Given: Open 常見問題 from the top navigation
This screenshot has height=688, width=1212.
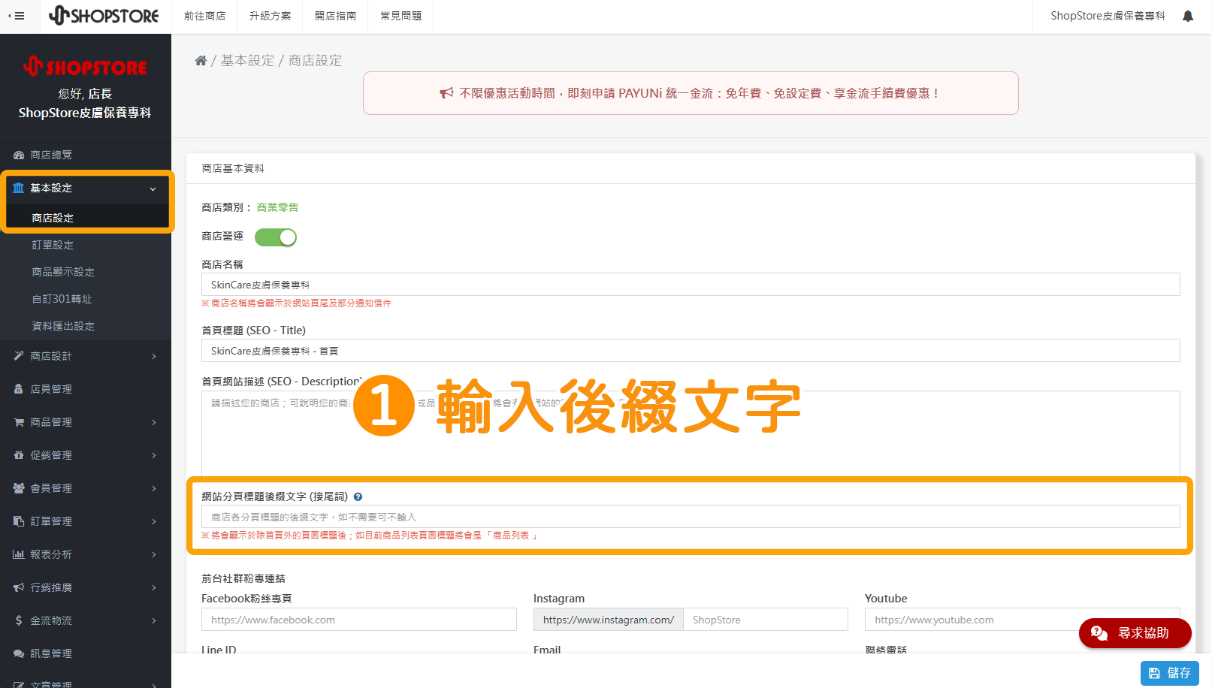Looking at the screenshot, I should [400, 15].
